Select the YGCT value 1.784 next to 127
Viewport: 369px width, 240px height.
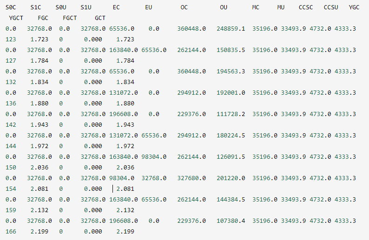pos(40,61)
